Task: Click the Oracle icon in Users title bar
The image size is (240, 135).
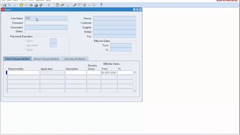Action: point(3,10)
